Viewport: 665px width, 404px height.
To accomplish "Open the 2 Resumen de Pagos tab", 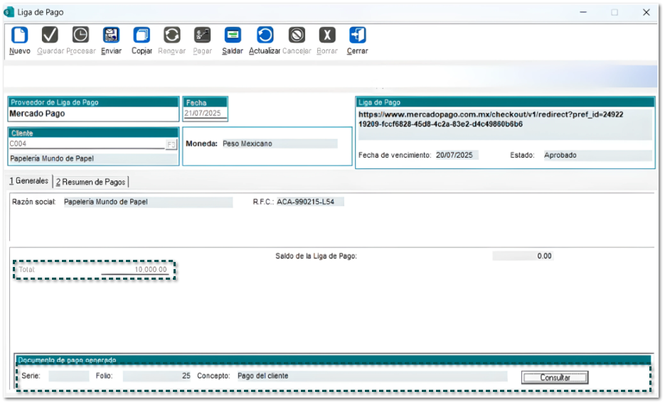I will pos(91,182).
